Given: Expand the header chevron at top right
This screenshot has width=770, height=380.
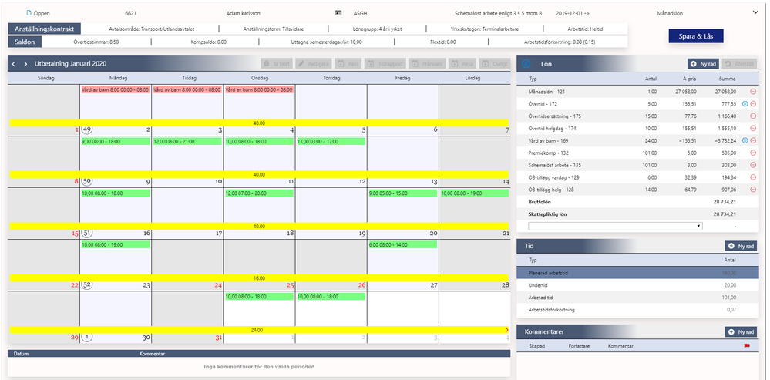Looking at the screenshot, I should pyautogui.click(x=755, y=13).
